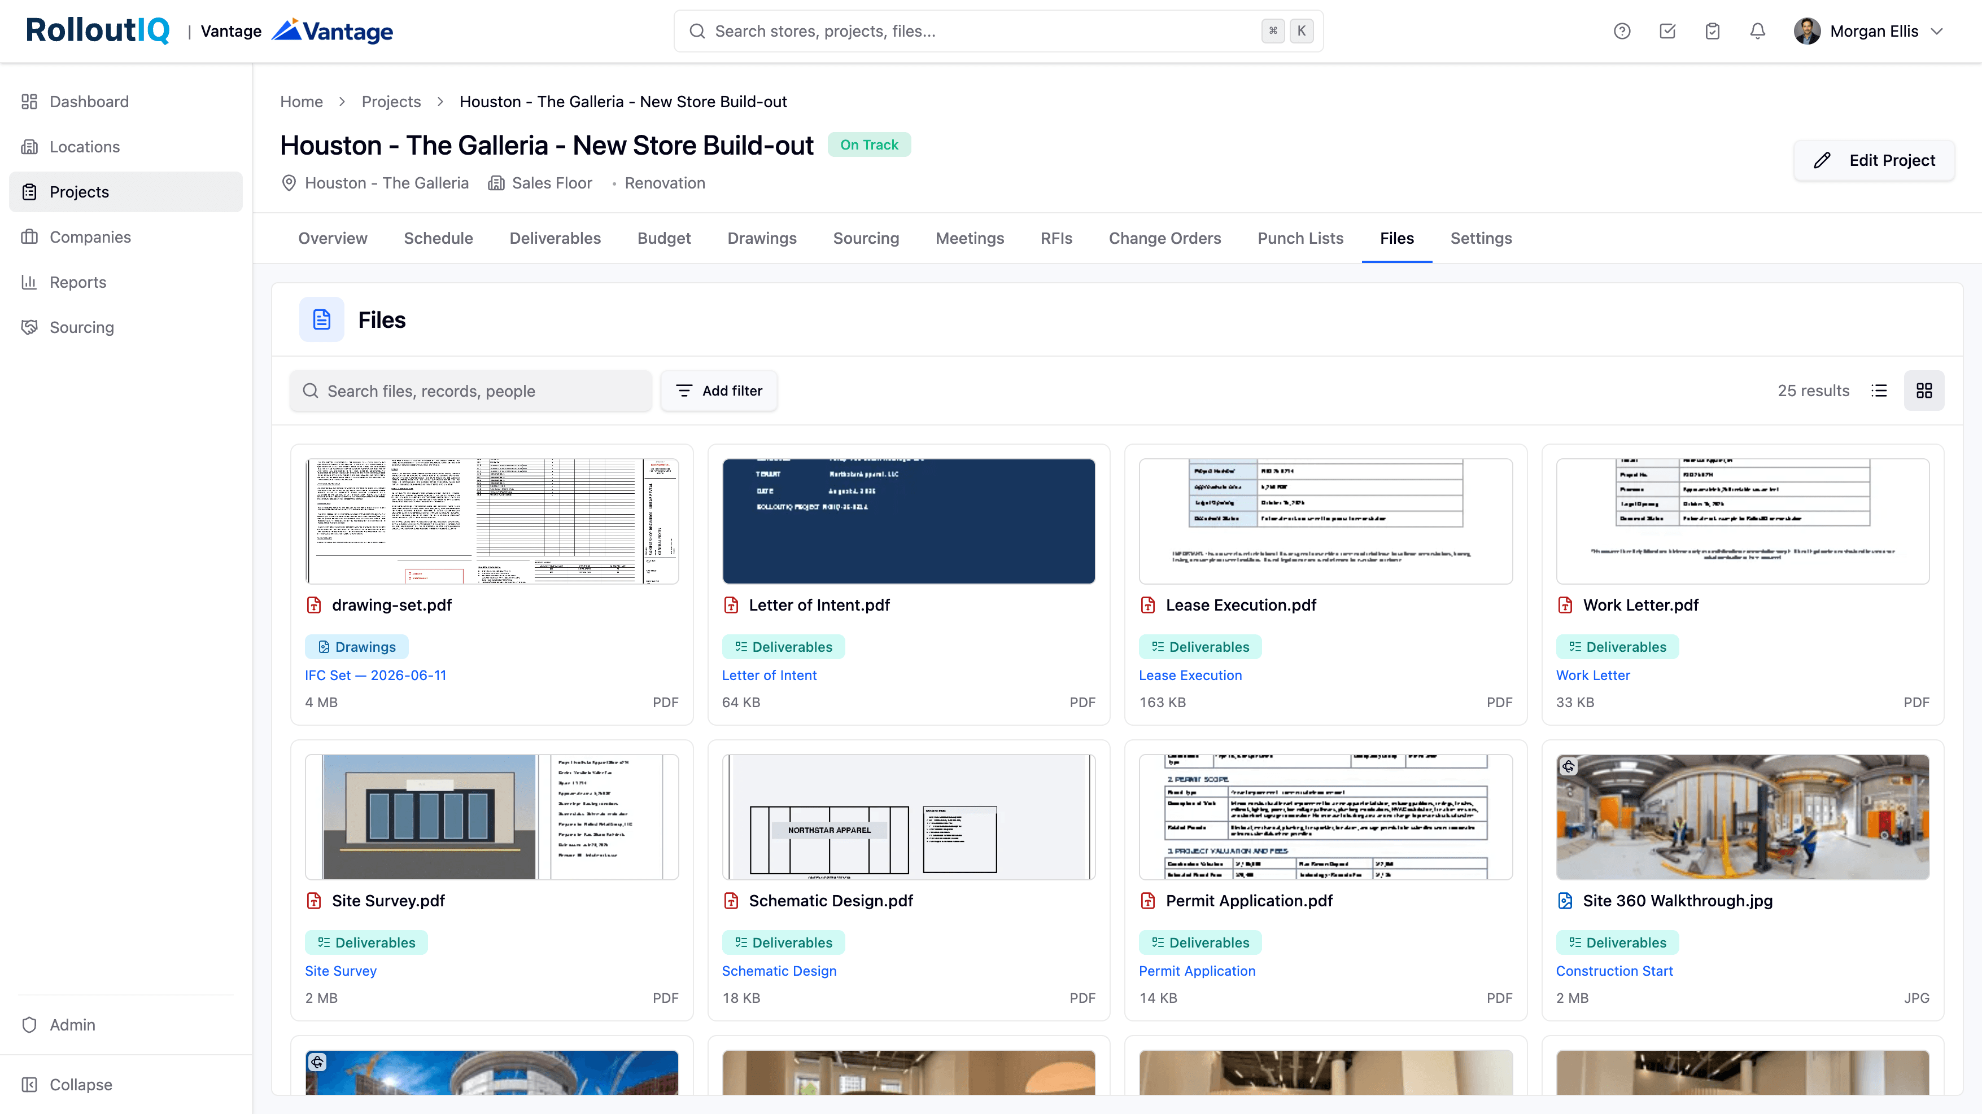The width and height of the screenshot is (1982, 1114).
Task: Click the Sales Floor label
Action: click(552, 183)
